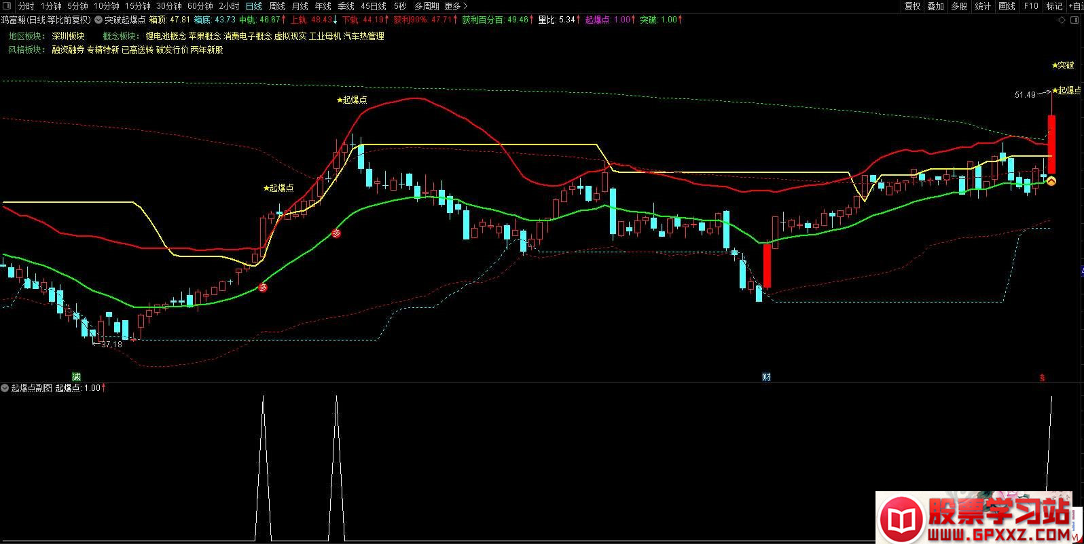The image size is (1084, 544).
Task: Click the 51.49 high price label
Action: click(x=1025, y=95)
